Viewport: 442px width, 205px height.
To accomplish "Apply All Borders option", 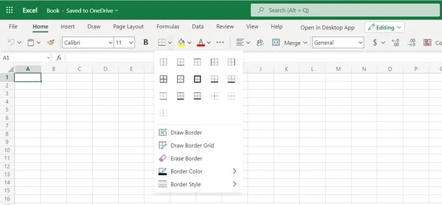I will coord(163,79).
